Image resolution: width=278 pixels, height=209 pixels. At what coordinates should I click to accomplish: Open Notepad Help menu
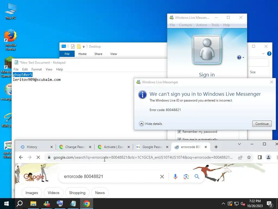pyautogui.click(x=59, y=69)
